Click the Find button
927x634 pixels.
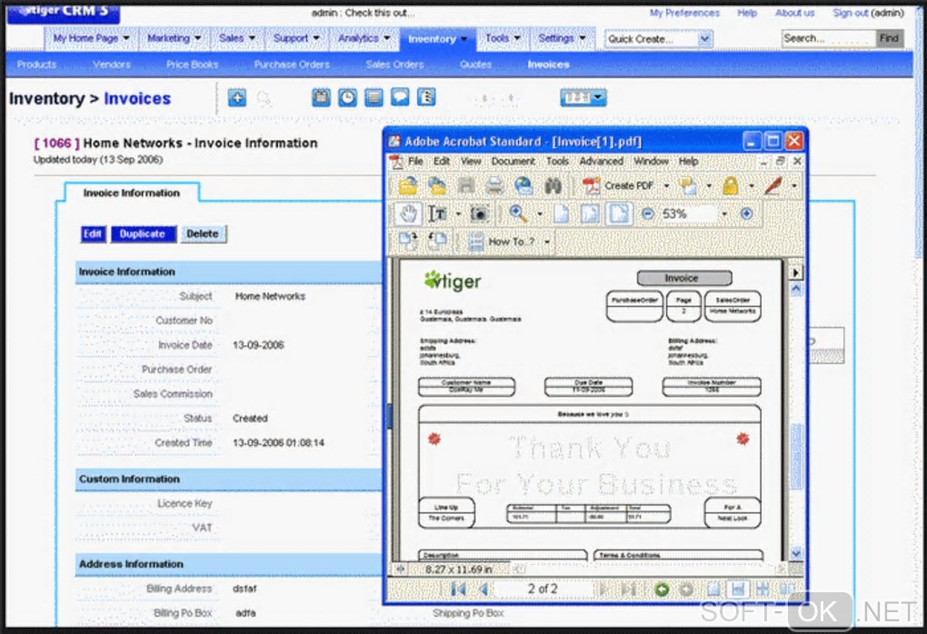pyautogui.click(x=889, y=39)
